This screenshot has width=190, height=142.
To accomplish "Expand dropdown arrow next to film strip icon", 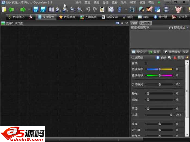I will click(x=172, y=10).
